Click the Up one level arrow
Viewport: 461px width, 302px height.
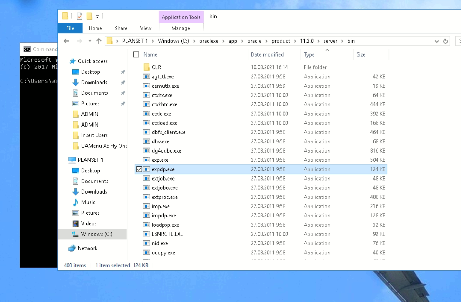pos(99,41)
